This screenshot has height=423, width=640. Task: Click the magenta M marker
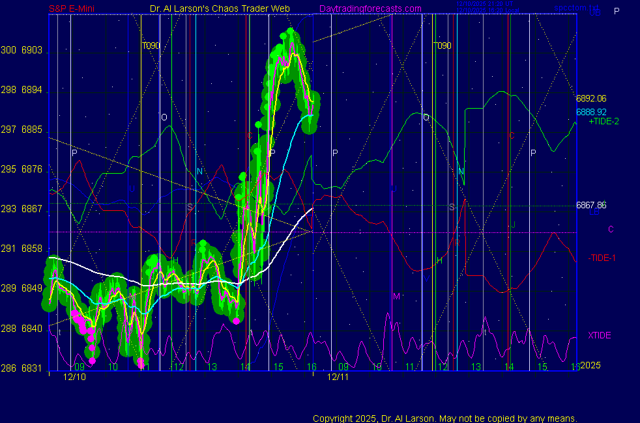click(396, 297)
